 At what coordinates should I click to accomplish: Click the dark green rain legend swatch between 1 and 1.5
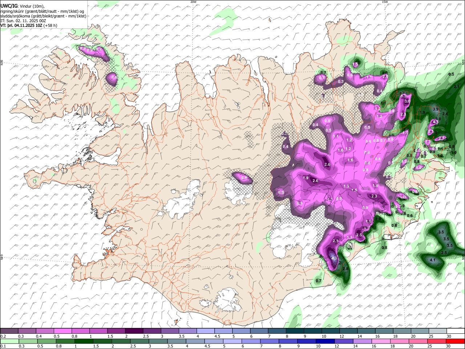[x=84, y=341]
